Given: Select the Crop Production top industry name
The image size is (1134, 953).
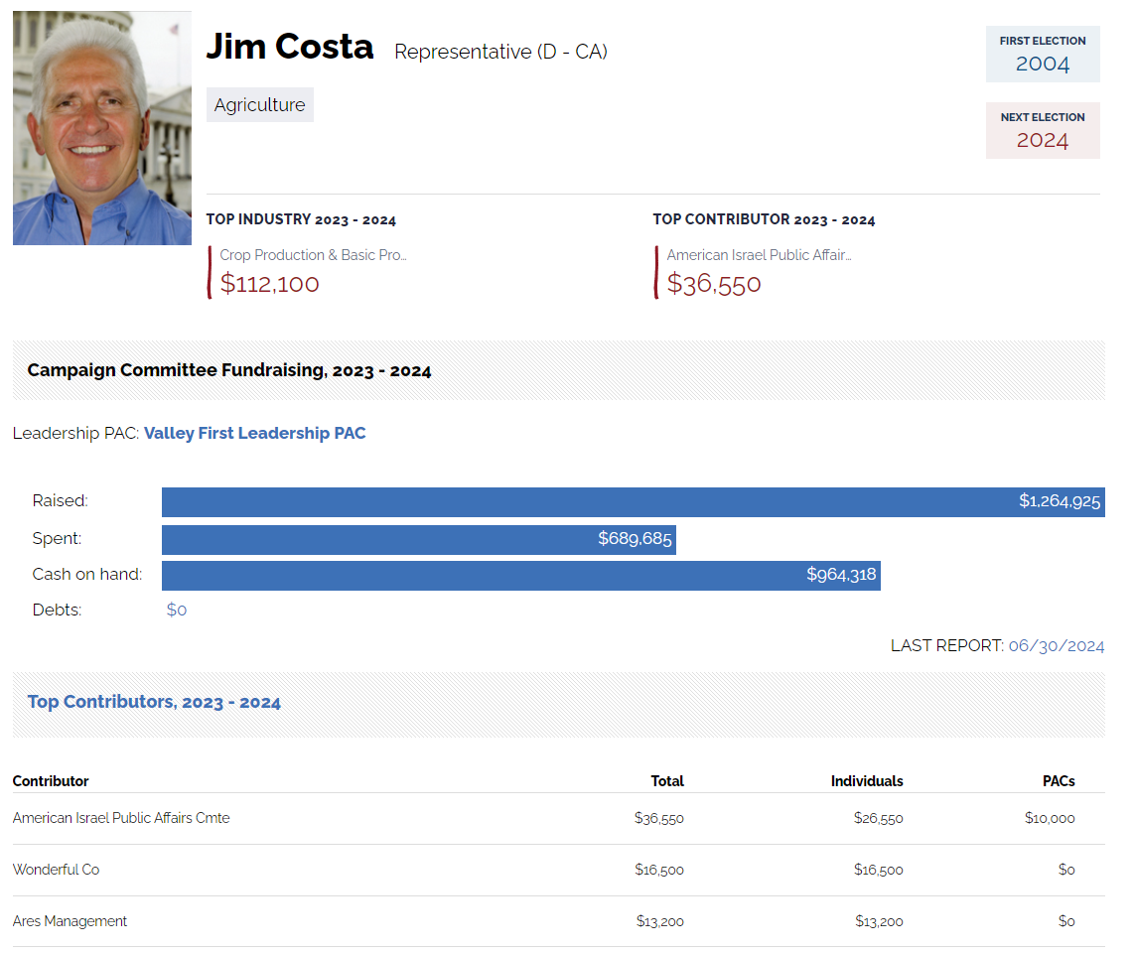Looking at the screenshot, I should pyautogui.click(x=313, y=255).
